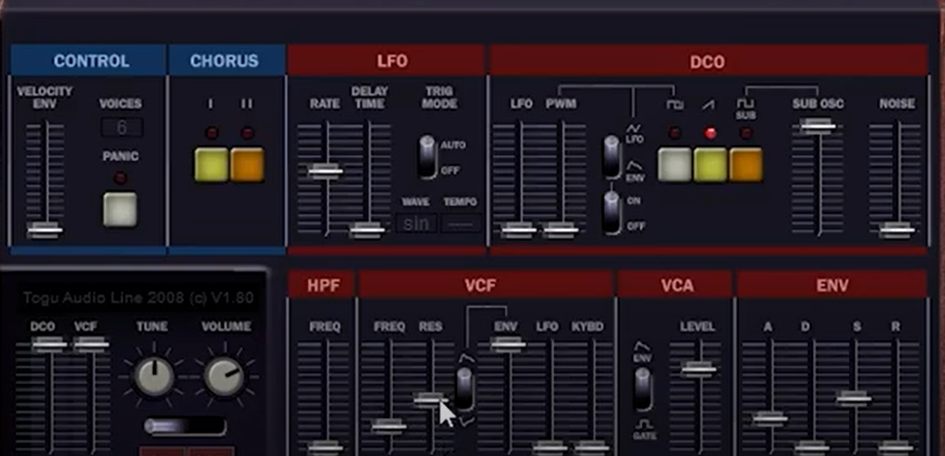Click the Voices count display

(122, 128)
